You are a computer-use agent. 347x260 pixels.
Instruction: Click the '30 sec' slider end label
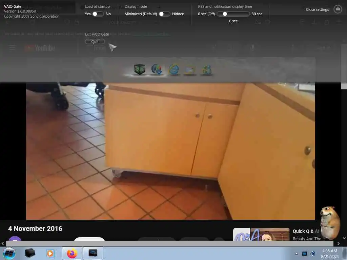click(257, 14)
